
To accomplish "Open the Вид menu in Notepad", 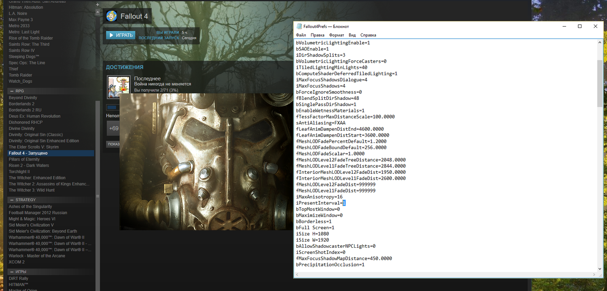I will (352, 35).
